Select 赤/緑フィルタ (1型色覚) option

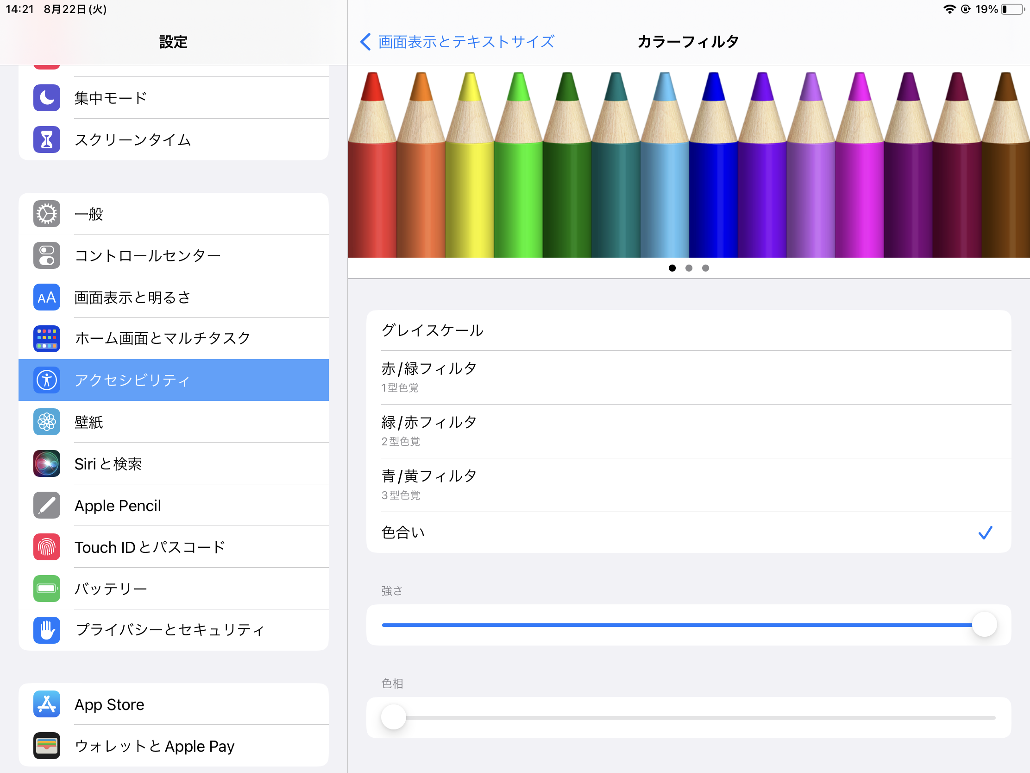pos(689,377)
